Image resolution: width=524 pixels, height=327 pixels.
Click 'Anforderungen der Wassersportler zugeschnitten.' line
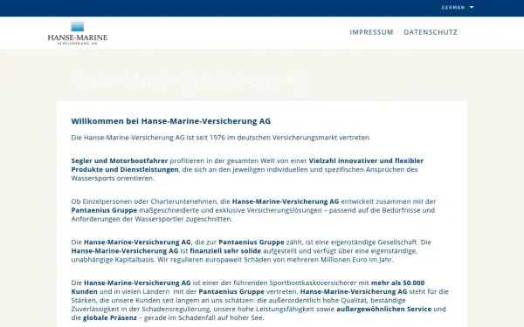(152, 219)
